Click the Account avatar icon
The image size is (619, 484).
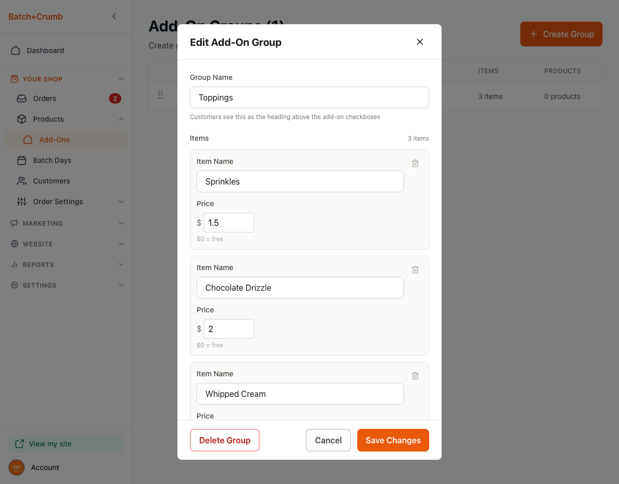pyautogui.click(x=17, y=468)
